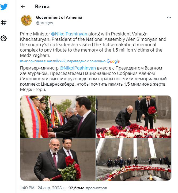Open @NikolPashinyan mention in English text
The image size is (178, 193).
(x=69, y=34)
